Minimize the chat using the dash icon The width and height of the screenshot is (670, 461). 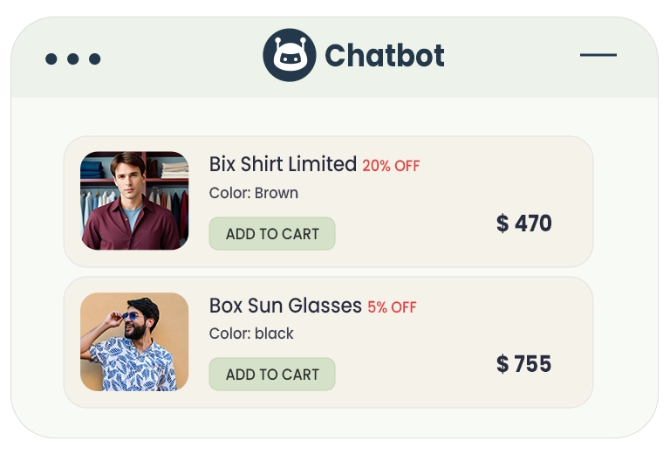(x=598, y=55)
